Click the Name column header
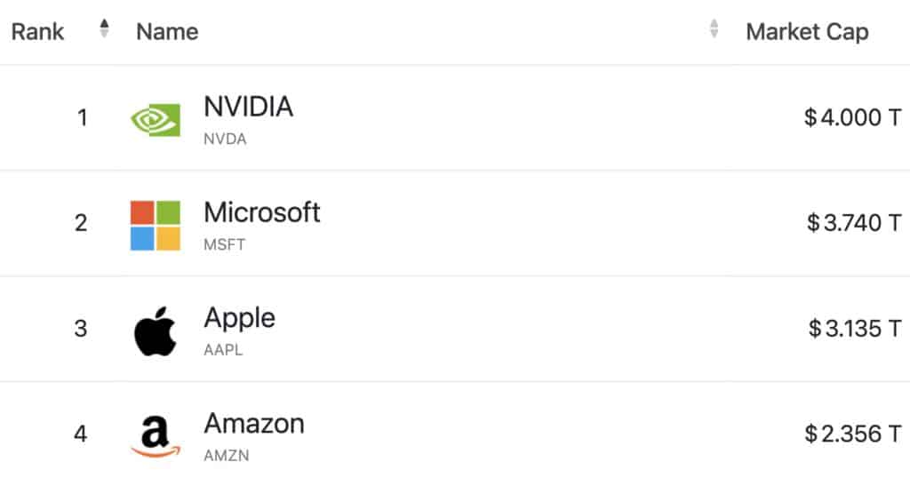The height and width of the screenshot is (486, 910). pyautogui.click(x=167, y=31)
